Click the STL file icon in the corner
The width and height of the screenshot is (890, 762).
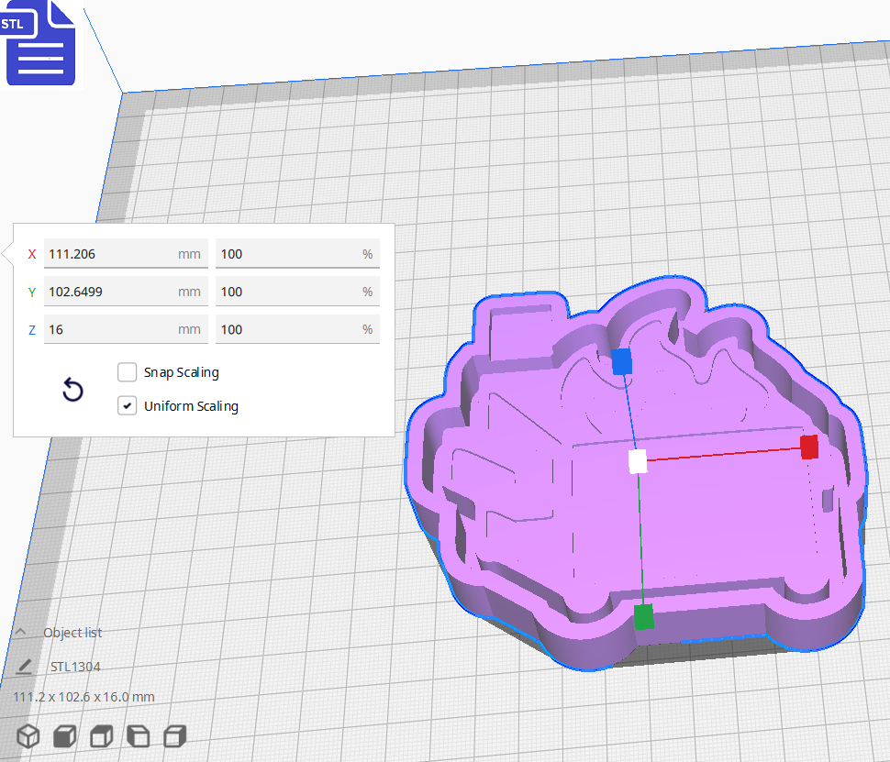(x=40, y=43)
